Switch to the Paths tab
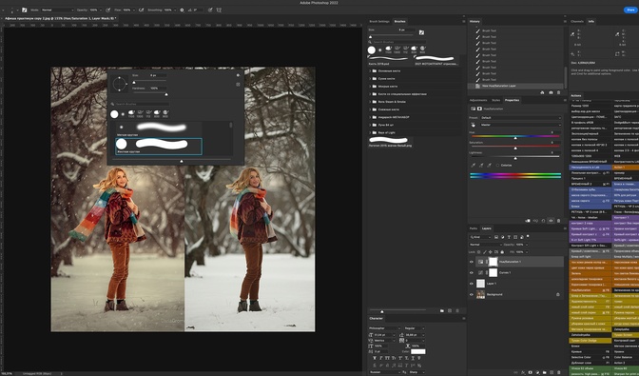Viewport: 639px width, 376px height. (x=474, y=228)
